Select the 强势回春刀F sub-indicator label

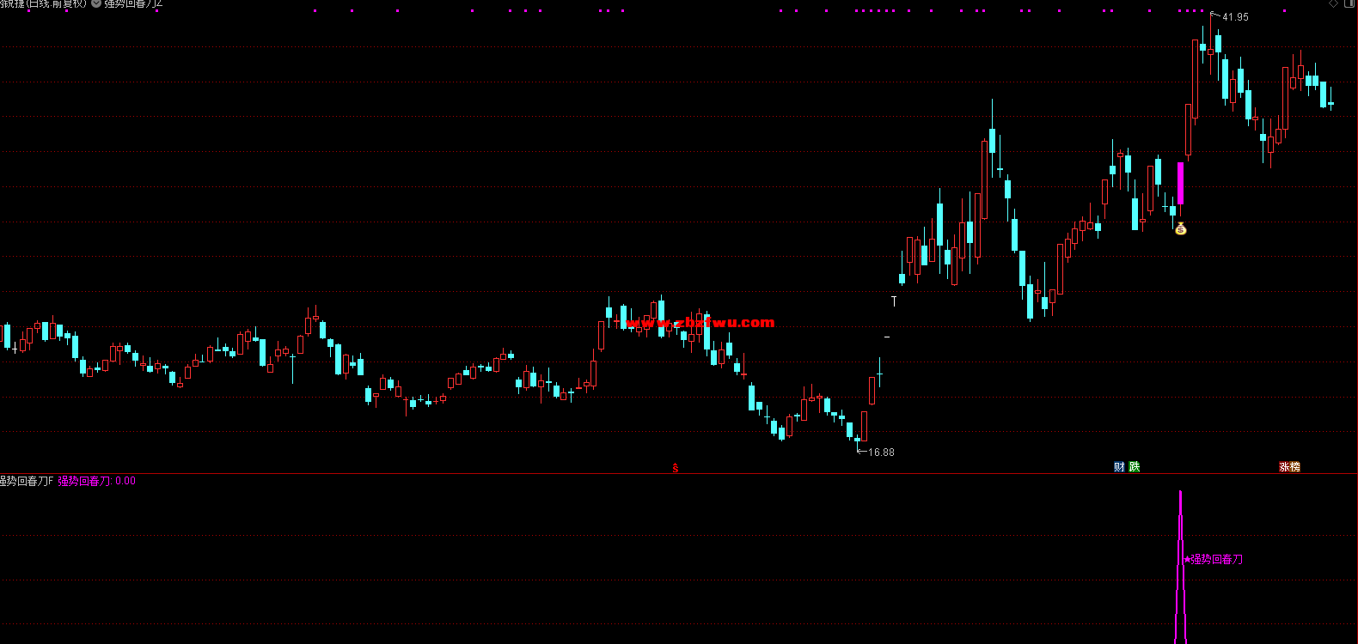coord(27,481)
